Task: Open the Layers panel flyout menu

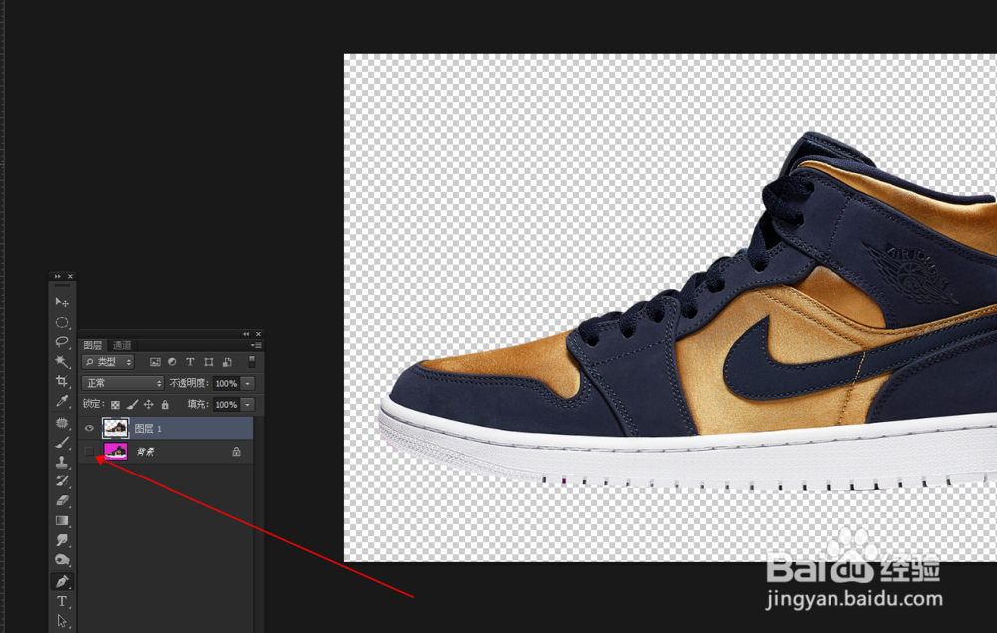Action: [x=256, y=345]
